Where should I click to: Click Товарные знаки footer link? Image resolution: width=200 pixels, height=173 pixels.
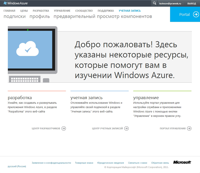84,163
